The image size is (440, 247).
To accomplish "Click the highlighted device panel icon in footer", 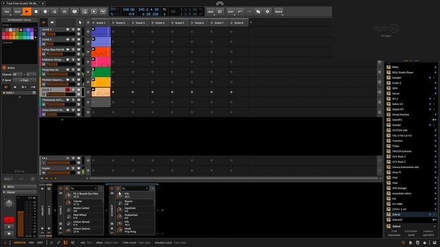I will 65,243.
